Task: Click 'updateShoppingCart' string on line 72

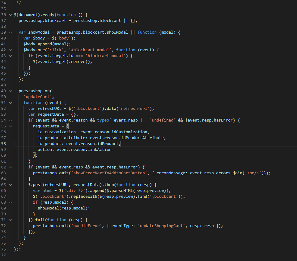Action: click(161, 226)
